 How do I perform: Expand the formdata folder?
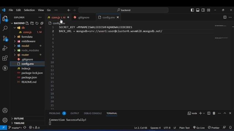pyautogui.click(x=15, y=37)
